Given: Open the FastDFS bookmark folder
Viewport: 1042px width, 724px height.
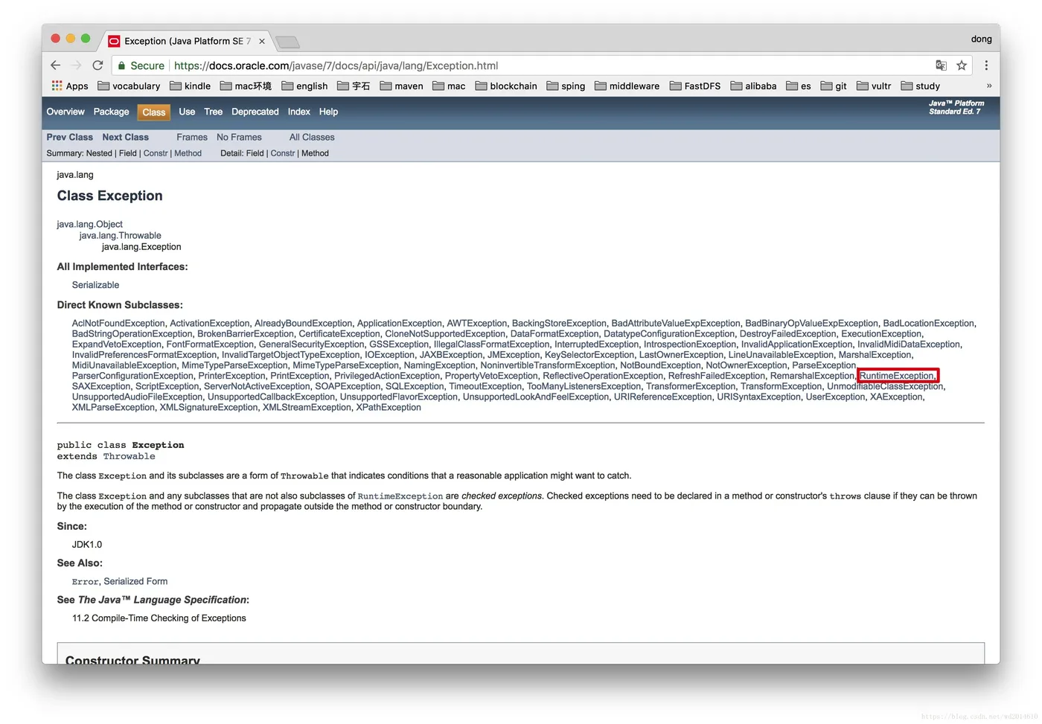Looking at the screenshot, I should (x=695, y=86).
